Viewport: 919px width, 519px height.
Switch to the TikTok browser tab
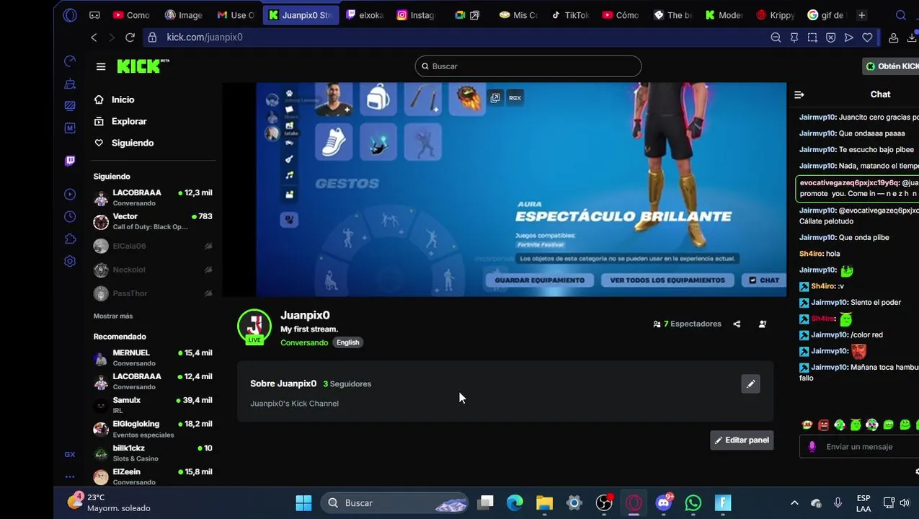[x=570, y=15]
